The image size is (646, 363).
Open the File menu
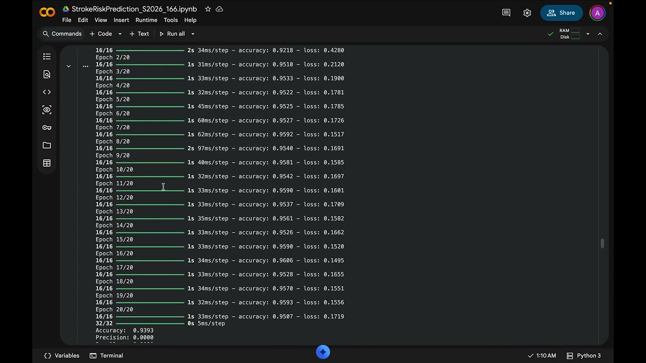67,20
